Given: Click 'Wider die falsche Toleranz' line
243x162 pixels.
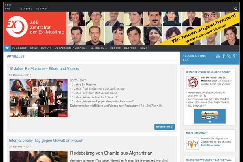Looking at the screenshot, I should click(x=94, y=97).
